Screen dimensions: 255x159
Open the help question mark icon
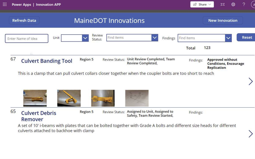[x=244, y=4]
